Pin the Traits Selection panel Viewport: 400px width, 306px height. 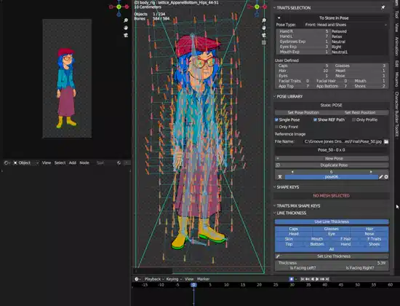pos(383,8)
